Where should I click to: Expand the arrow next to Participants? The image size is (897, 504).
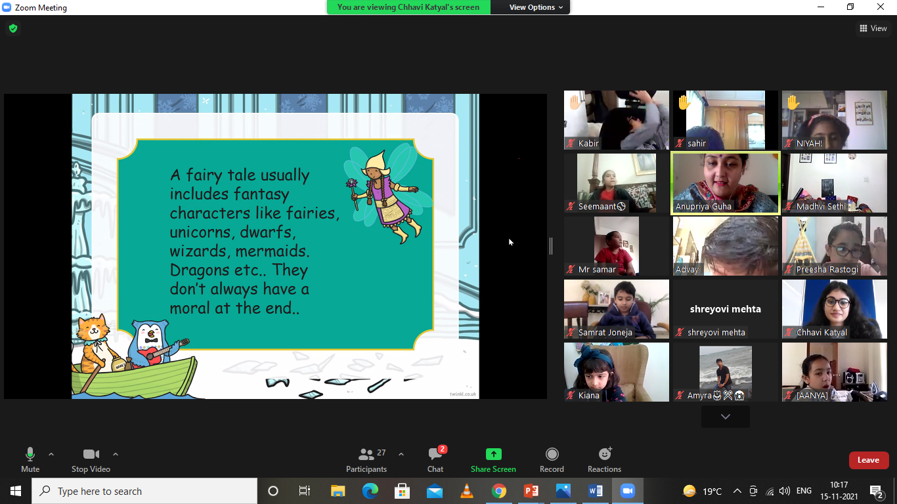pyautogui.click(x=401, y=454)
